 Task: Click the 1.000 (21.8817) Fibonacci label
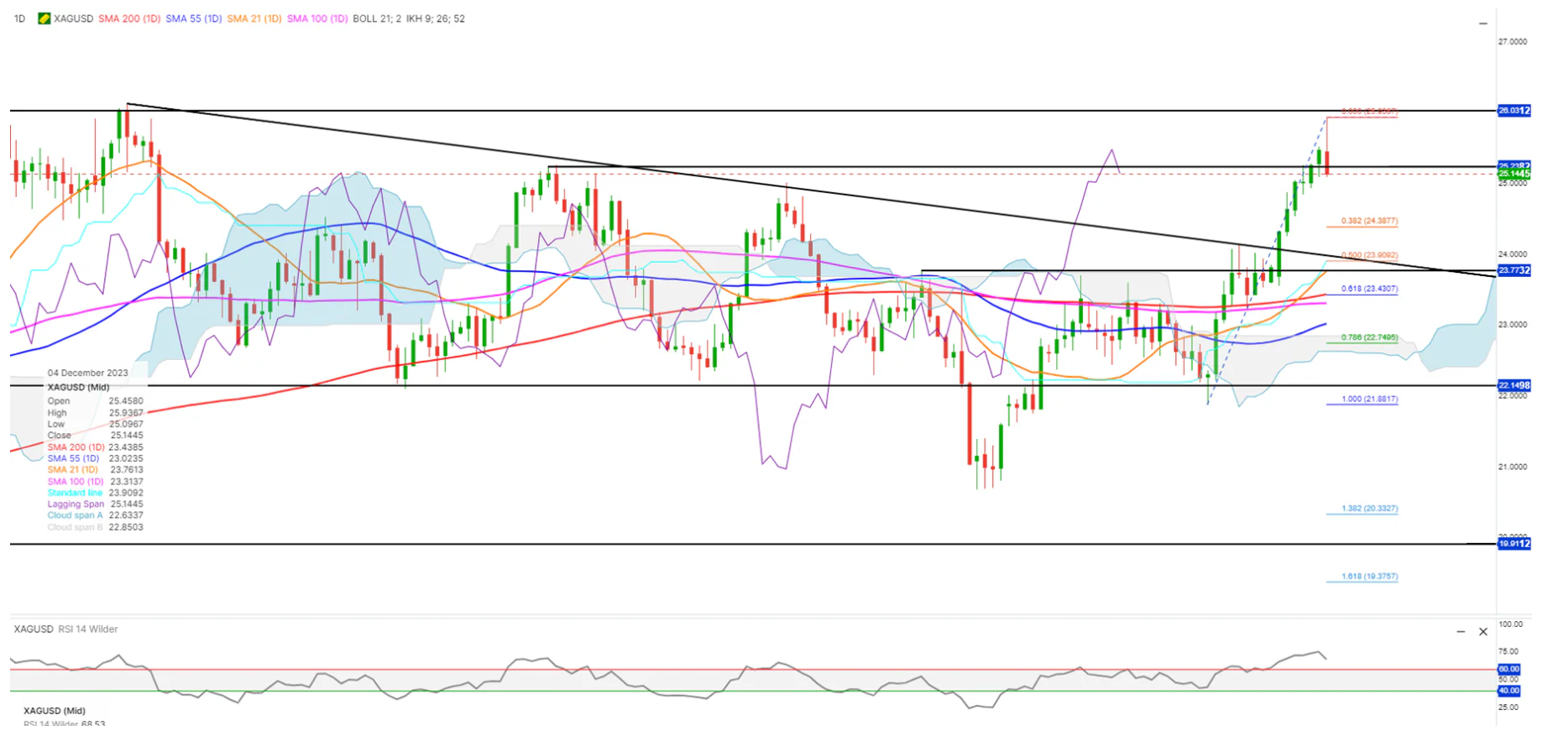coord(1369,399)
